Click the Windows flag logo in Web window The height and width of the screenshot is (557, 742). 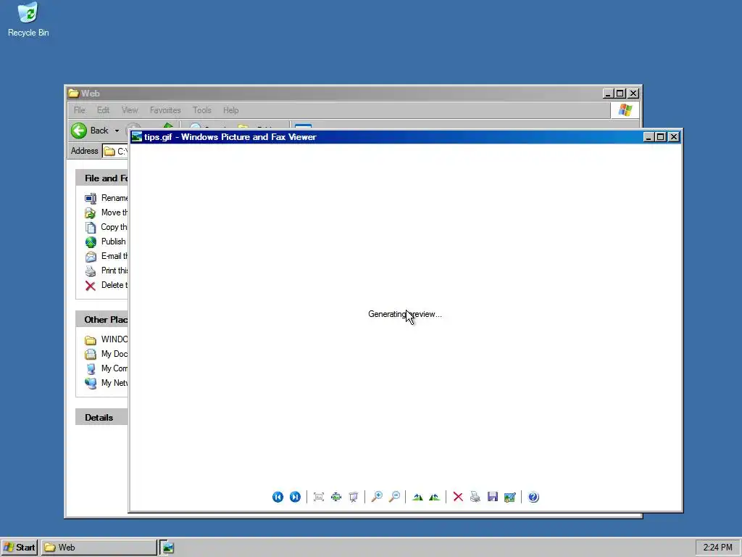coord(625,110)
